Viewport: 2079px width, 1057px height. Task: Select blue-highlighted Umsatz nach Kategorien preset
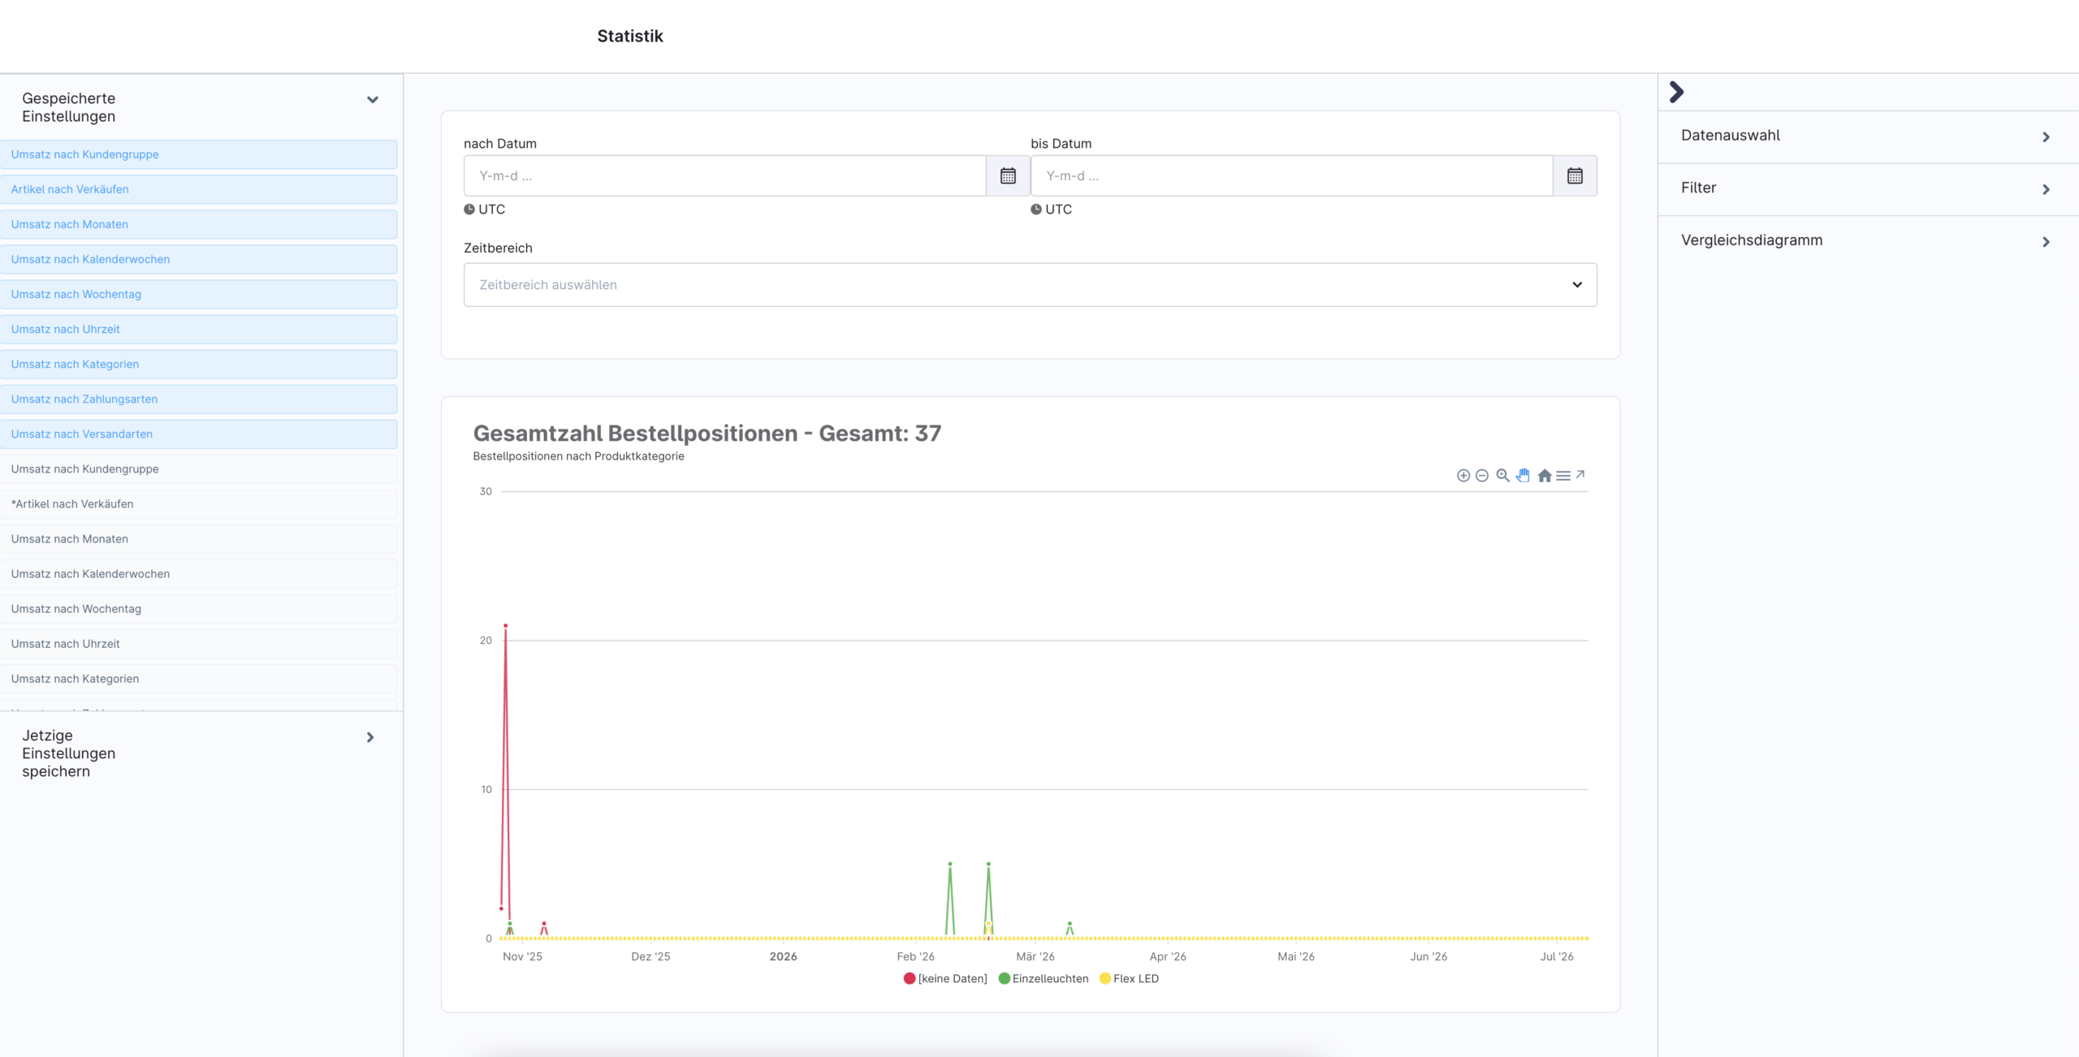click(199, 364)
